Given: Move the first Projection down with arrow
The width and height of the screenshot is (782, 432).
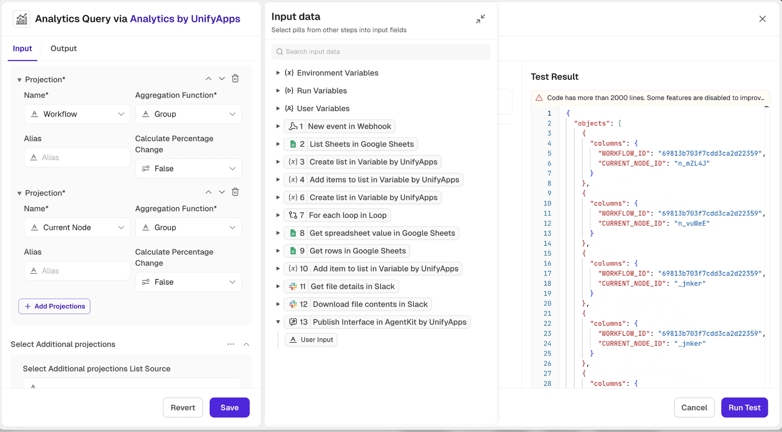Looking at the screenshot, I should tap(222, 79).
